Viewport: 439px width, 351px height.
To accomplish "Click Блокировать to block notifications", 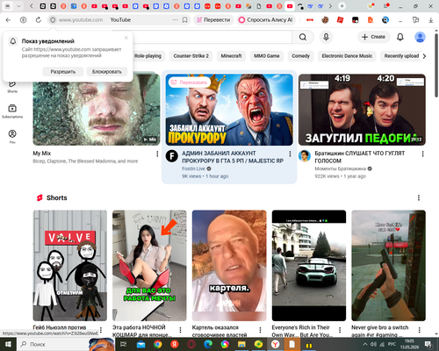I will [x=107, y=72].
